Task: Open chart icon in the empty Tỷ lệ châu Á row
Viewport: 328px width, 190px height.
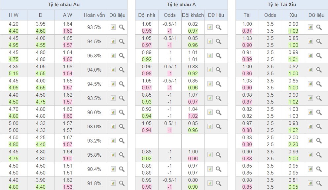Action: click(210, 141)
